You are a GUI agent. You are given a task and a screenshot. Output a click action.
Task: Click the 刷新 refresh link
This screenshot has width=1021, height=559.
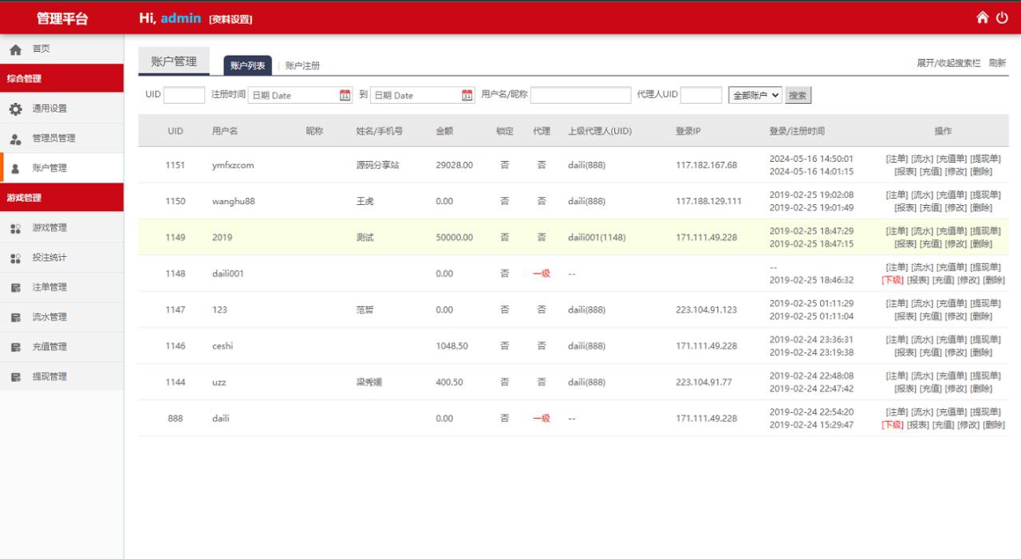point(997,63)
